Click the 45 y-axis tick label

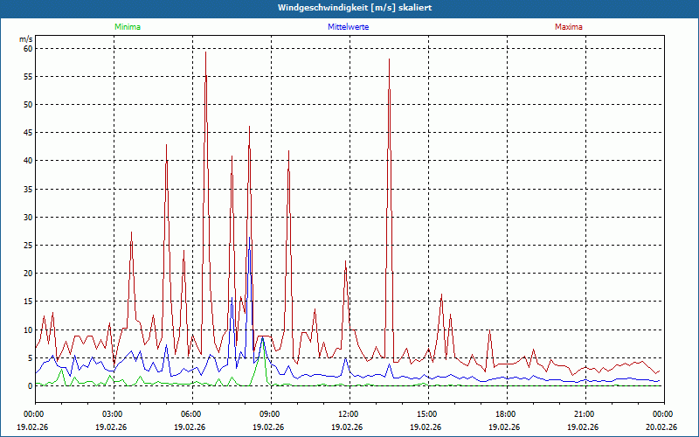pyautogui.click(x=27, y=133)
